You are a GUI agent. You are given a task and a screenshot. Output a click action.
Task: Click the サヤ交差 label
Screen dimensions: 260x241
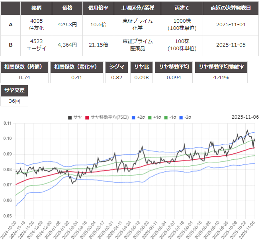point(14,90)
